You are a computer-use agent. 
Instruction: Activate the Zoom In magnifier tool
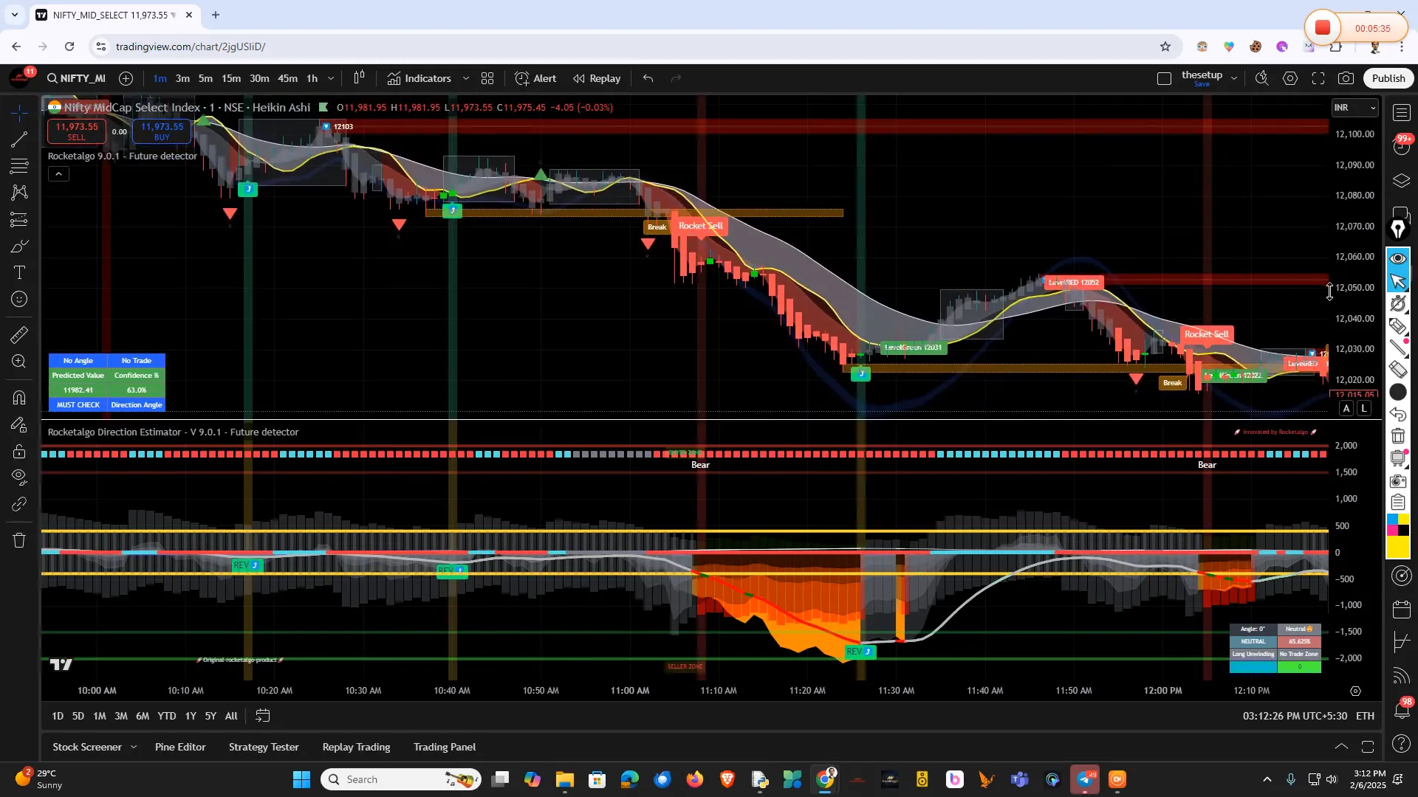[18, 362]
